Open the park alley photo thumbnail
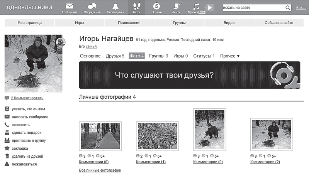309x177 pixels. click(100, 136)
